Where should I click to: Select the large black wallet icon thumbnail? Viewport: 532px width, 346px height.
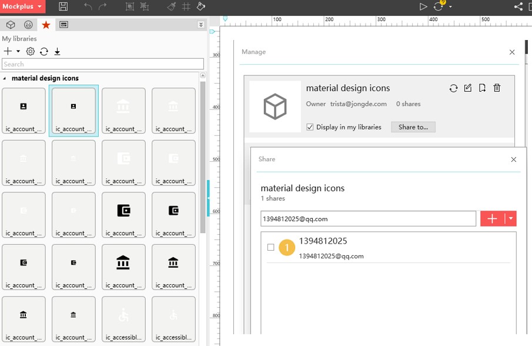click(123, 215)
